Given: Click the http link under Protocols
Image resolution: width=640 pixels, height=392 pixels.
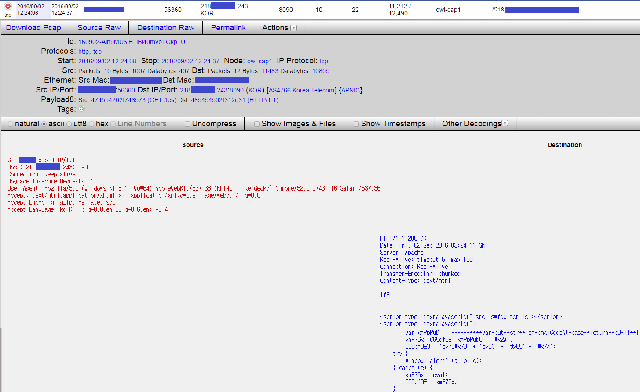Looking at the screenshot, I should pyautogui.click(x=84, y=51).
